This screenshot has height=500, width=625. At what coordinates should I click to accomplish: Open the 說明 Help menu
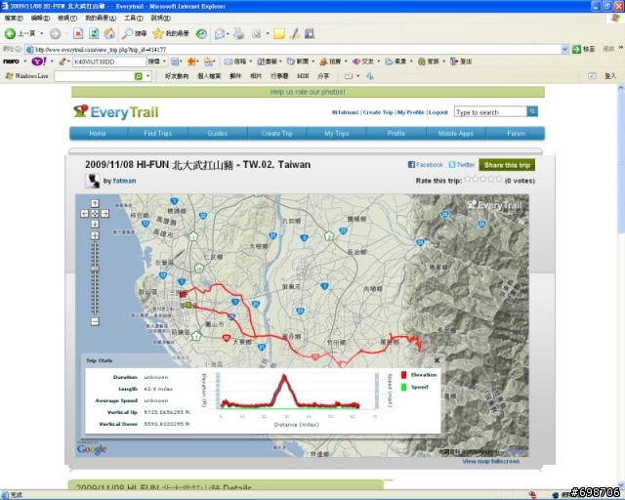(160, 18)
